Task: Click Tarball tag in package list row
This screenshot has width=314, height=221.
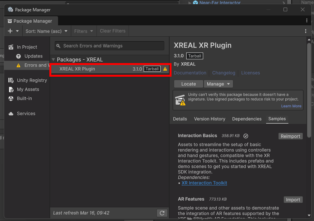Action: click(152, 69)
